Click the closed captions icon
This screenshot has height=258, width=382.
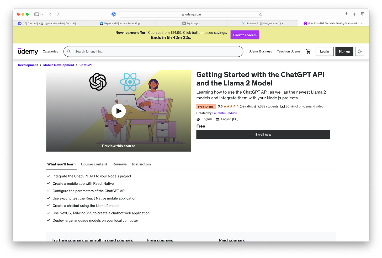[217, 119]
